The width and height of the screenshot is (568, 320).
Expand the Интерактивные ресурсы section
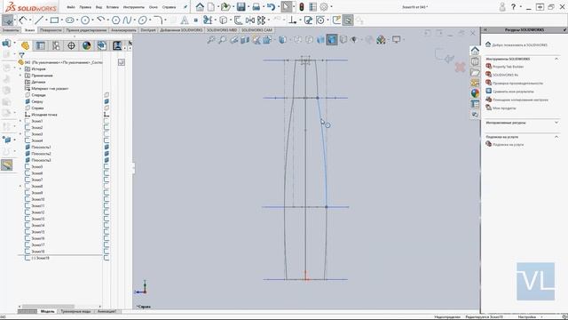coord(556,123)
